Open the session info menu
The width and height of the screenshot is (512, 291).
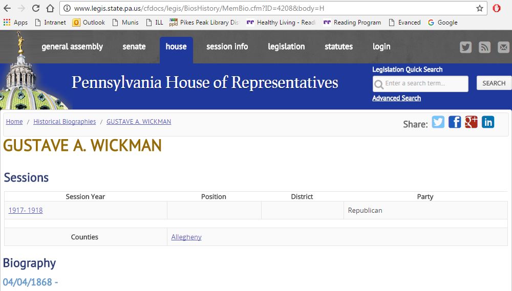(227, 47)
